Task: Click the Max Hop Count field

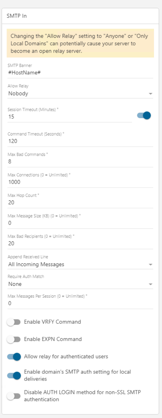Action: 80,203
